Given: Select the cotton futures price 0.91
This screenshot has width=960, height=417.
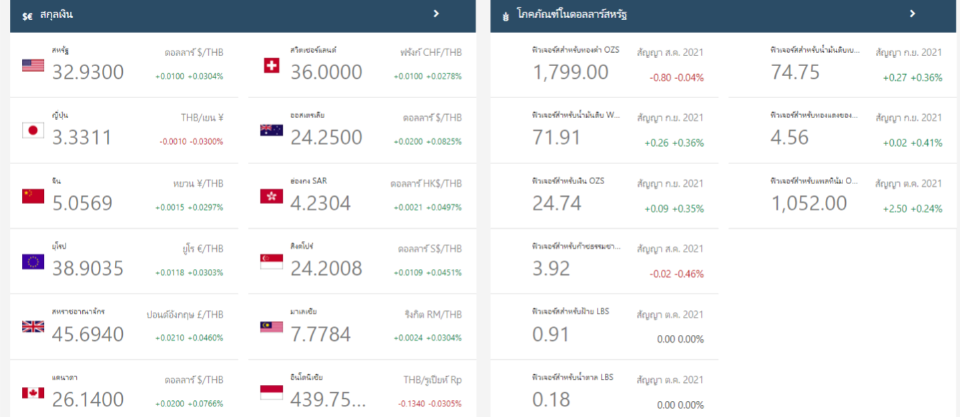Looking at the screenshot, I should (551, 334).
